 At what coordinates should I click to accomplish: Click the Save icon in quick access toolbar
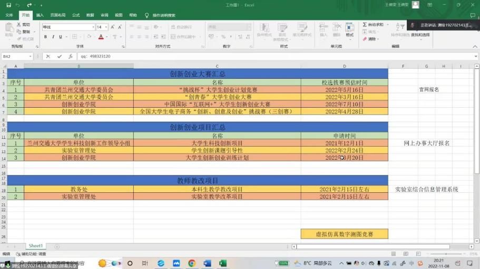tap(8, 5)
